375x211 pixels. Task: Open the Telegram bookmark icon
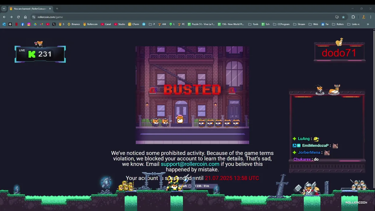click(144, 24)
